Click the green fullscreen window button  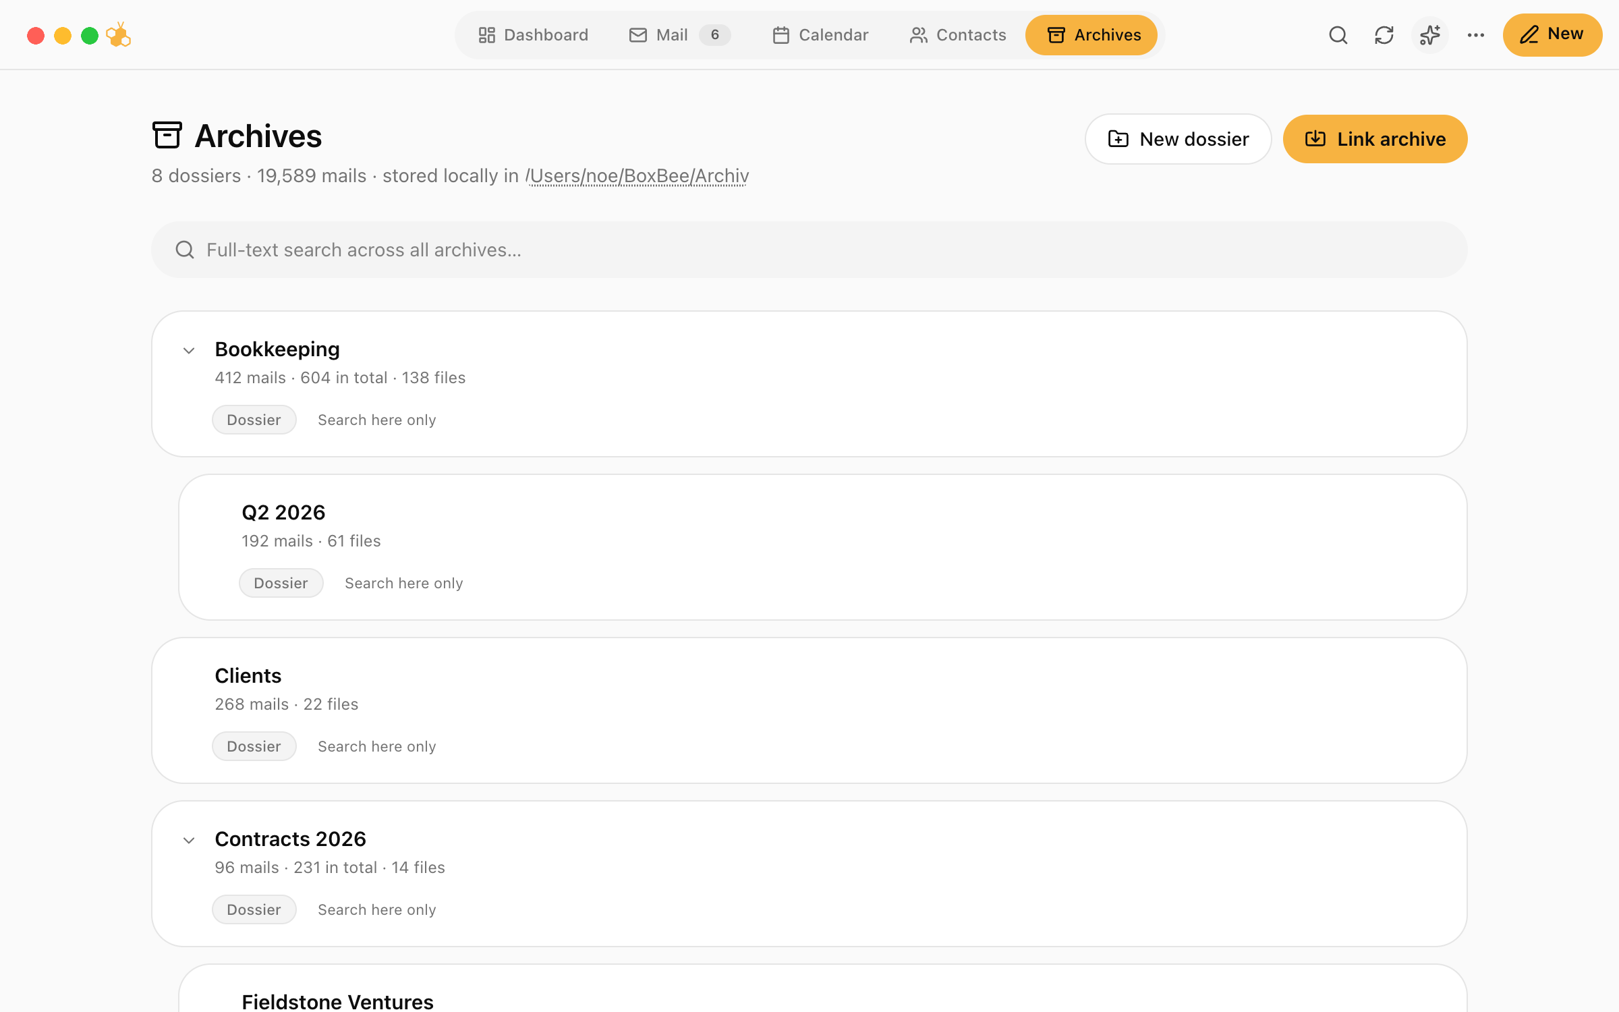[90, 35]
